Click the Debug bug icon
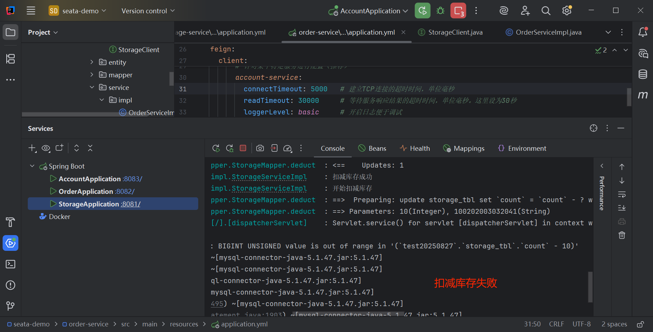This screenshot has height=332, width=653. [440, 10]
